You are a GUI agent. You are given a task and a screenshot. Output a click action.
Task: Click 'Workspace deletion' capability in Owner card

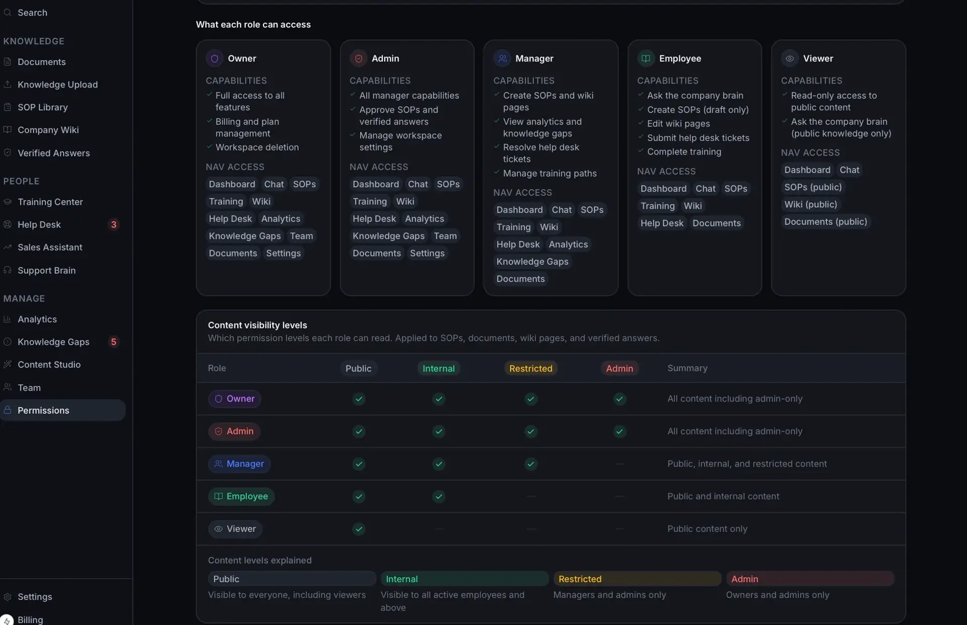(x=257, y=147)
